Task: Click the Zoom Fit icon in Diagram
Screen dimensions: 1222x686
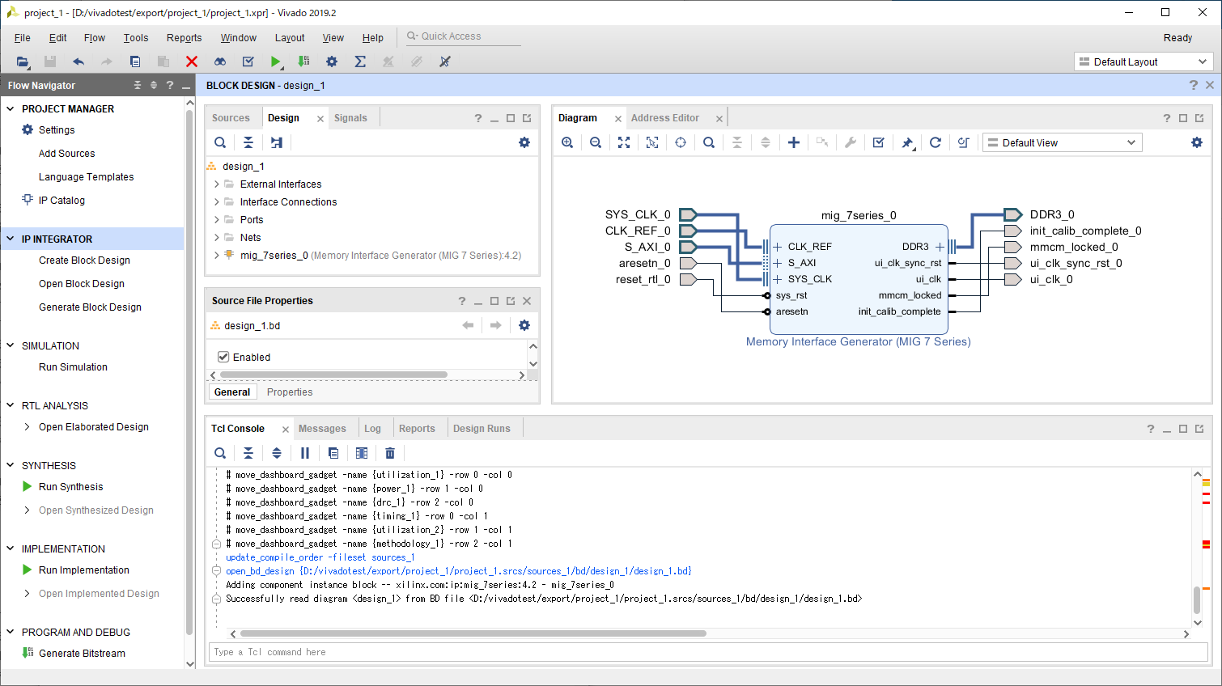Action: point(624,142)
